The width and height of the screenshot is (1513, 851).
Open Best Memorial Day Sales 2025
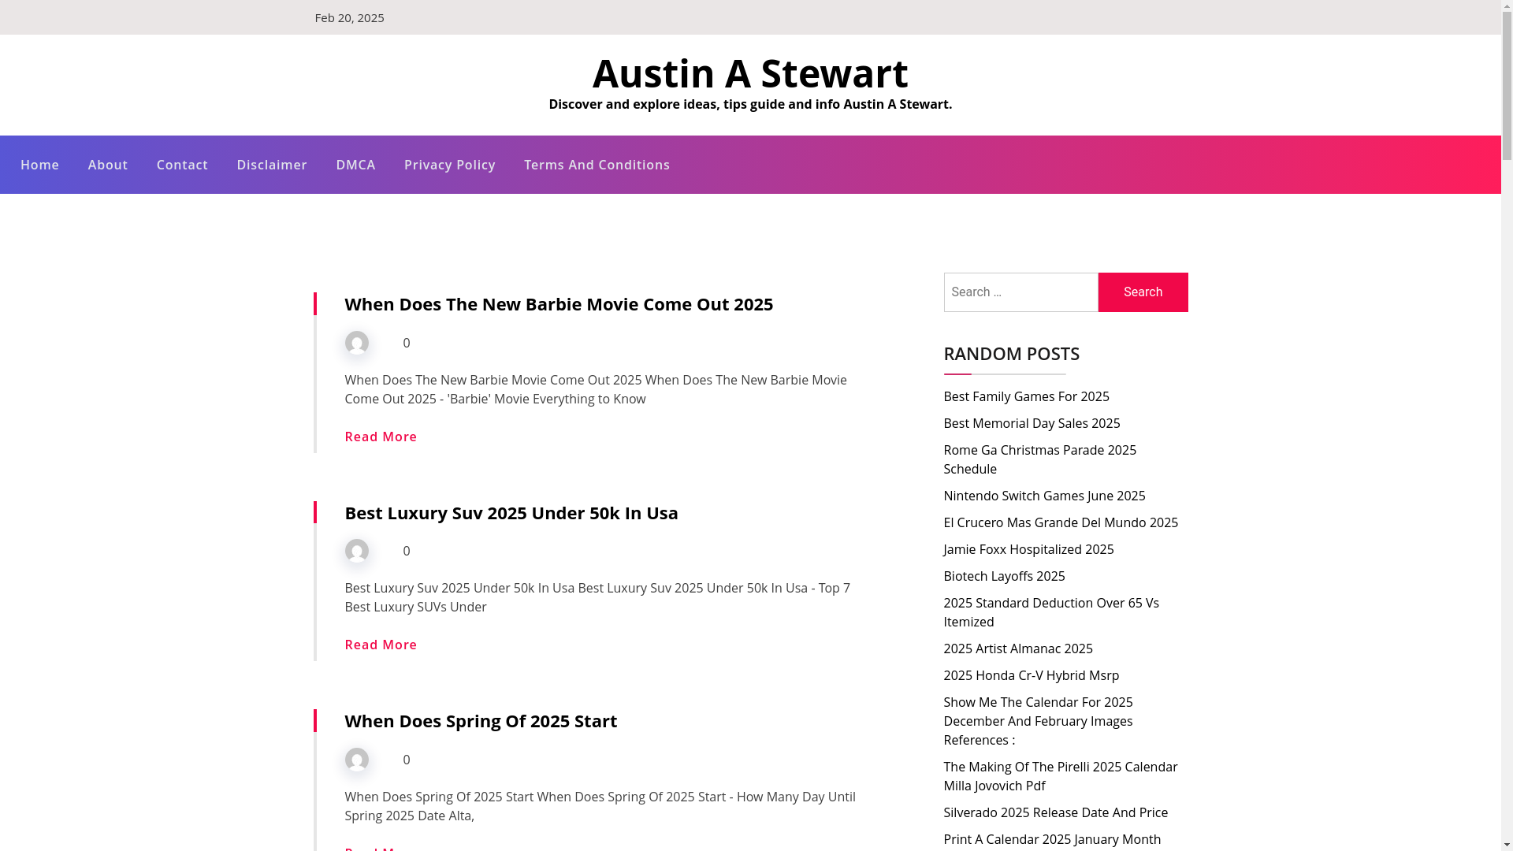tap(1032, 423)
